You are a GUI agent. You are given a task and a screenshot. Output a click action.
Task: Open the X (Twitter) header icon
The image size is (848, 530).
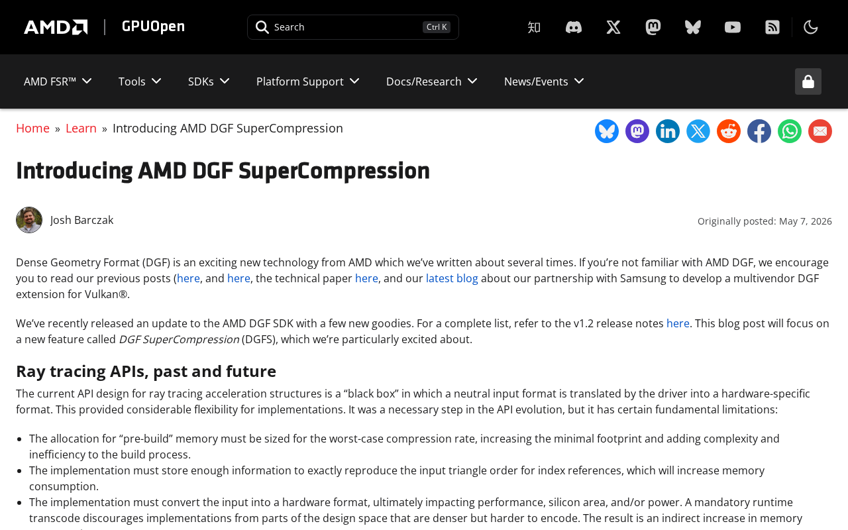(x=613, y=27)
